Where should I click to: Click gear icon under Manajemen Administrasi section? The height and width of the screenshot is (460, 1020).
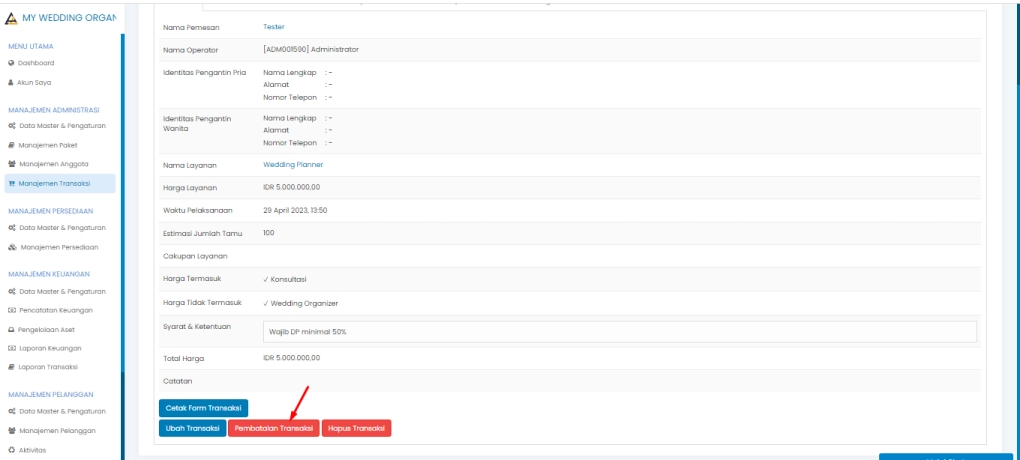[x=12, y=126]
